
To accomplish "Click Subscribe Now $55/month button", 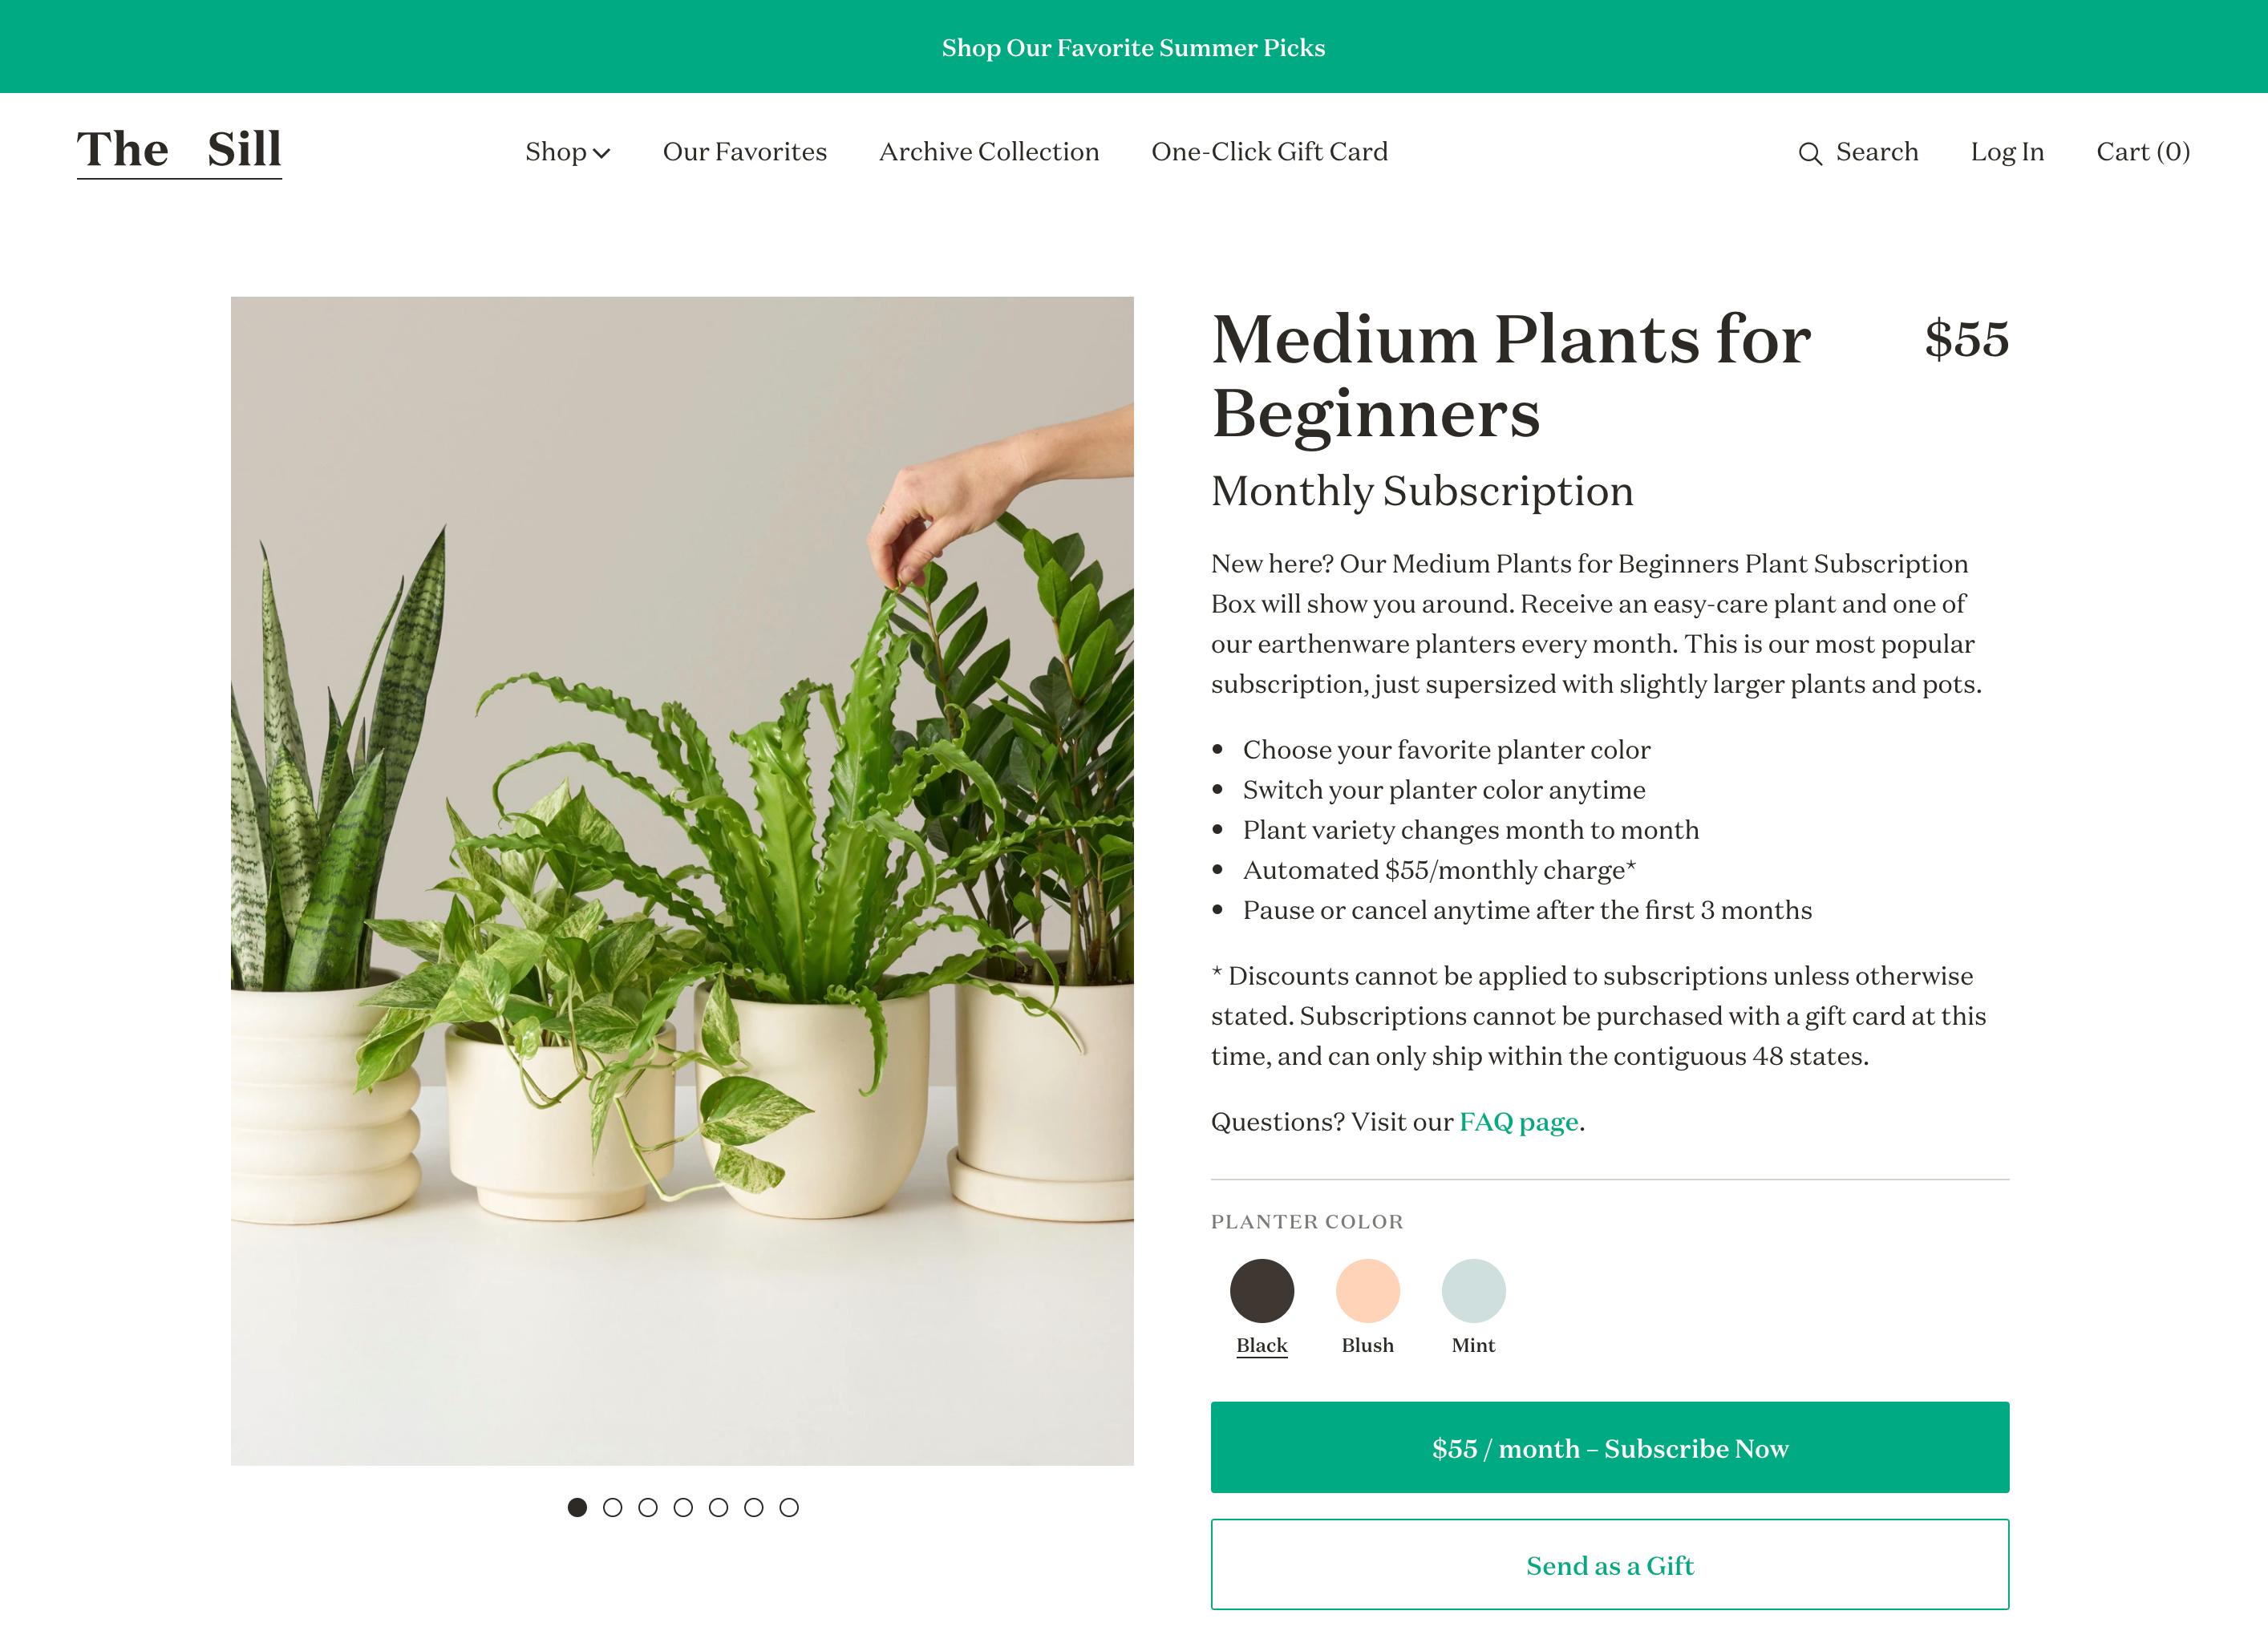I will coord(1609,1447).
